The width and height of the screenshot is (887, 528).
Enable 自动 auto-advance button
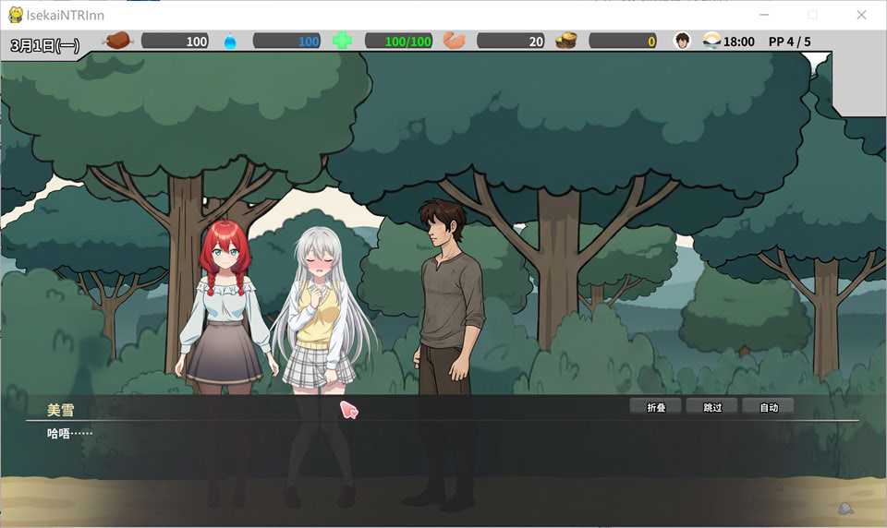click(x=768, y=407)
